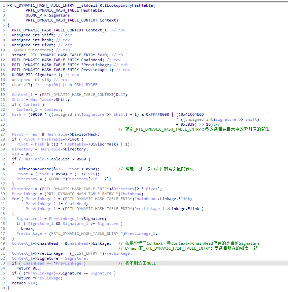Click the for keyword on line 40
Image resolution: width=288 pixels, height=292 pixels.
(15, 199)
